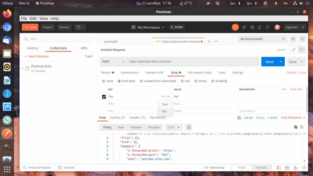Click the request URL input field
313x176 pixels.
click(x=193, y=61)
